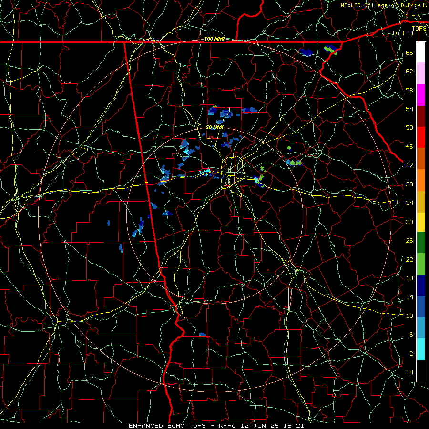Click the dark red 54 kft legend swatch
Screen dimensions: 429x429
(x=421, y=116)
